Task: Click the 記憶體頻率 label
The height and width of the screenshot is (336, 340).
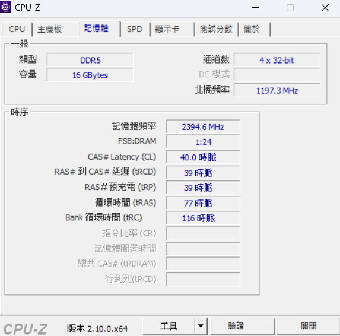Action: pos(134,126)
